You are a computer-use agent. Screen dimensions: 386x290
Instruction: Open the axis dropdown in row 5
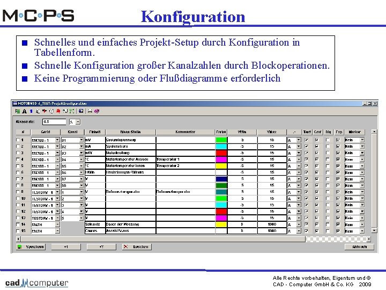[x=299, y=166]
